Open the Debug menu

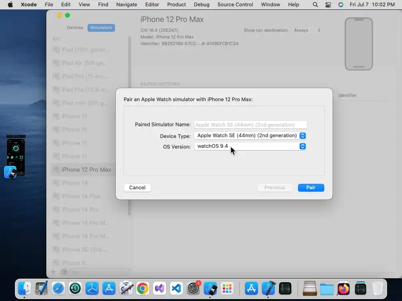click(x=201, y=5)
